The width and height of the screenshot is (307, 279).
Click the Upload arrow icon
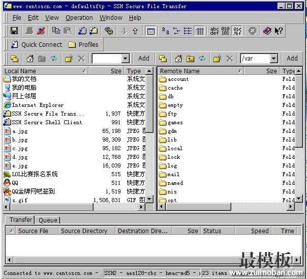click(x=135, y=31)
